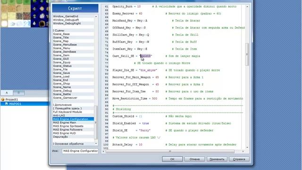302x170 pixels.
Task: Click the "Parry" string in code
Action: pyautogui.click(x=145, y=130)
